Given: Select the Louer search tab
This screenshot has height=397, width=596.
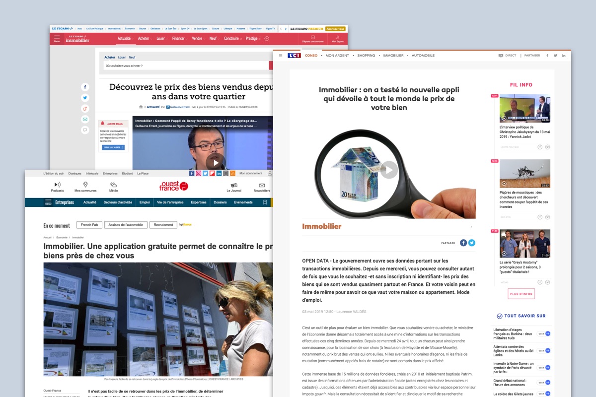Looking at the screenshot, I should click(122, 58).
